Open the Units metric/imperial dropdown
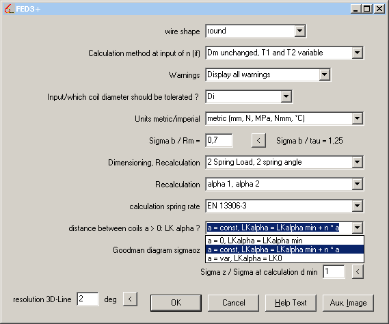 (x=358, y=118)
